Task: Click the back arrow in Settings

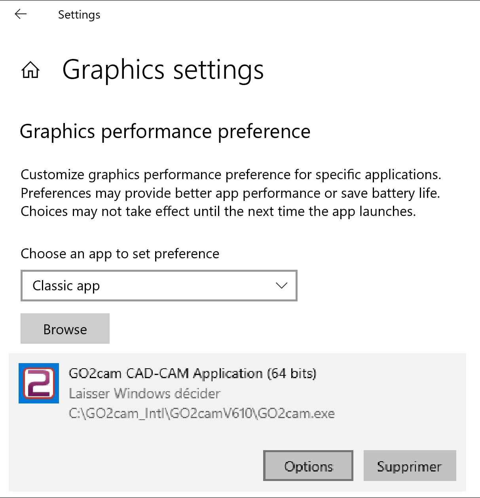Action: pos(21,15)
